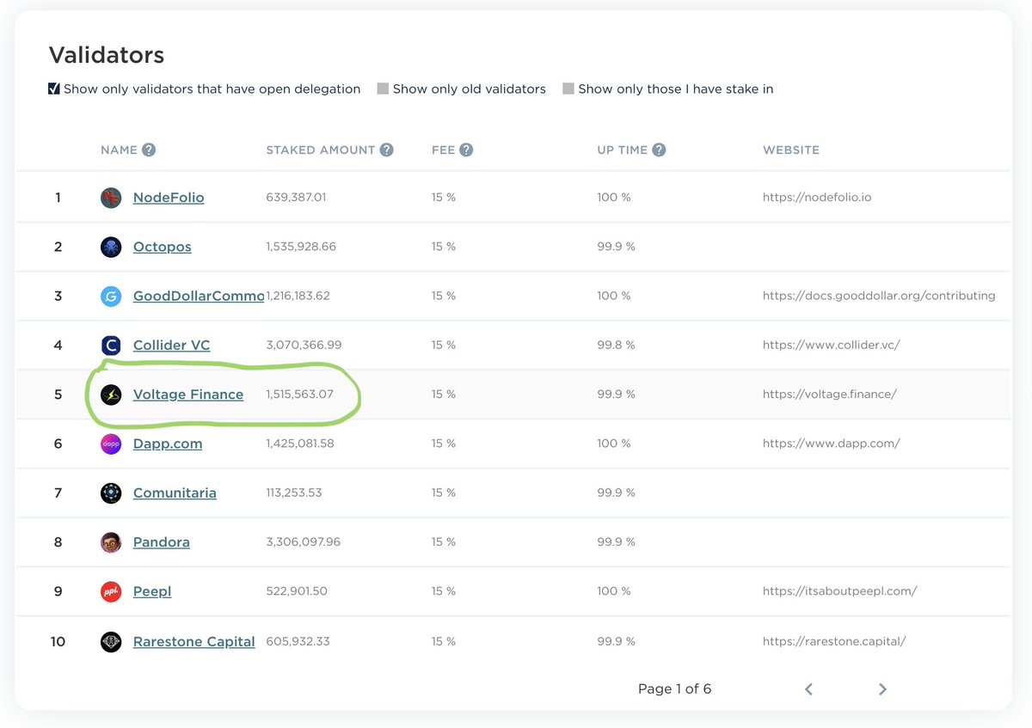The image size is (1032, 728).
Task: Click the Peepl validator logo
Action: [111, 592]
